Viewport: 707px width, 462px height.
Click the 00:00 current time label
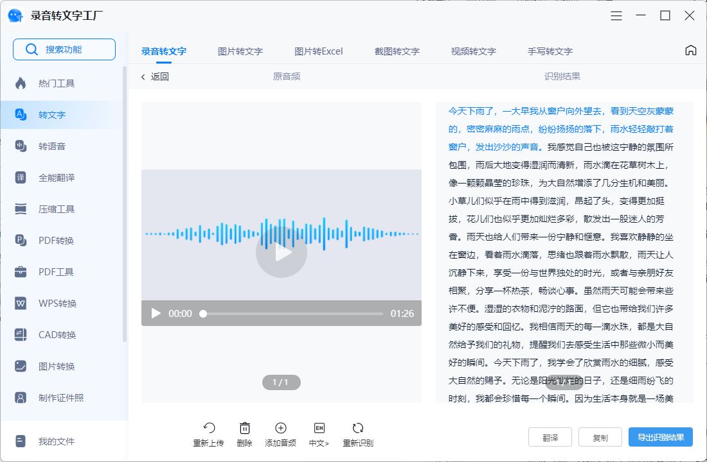point(180,313)
